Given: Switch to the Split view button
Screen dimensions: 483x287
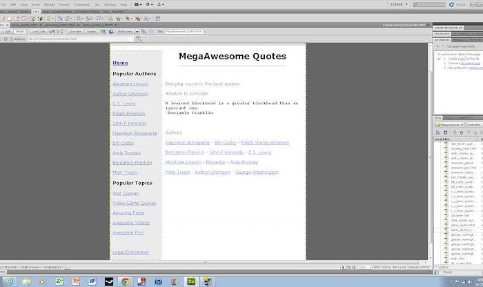Looking at the screenshot, I should 8,32.
